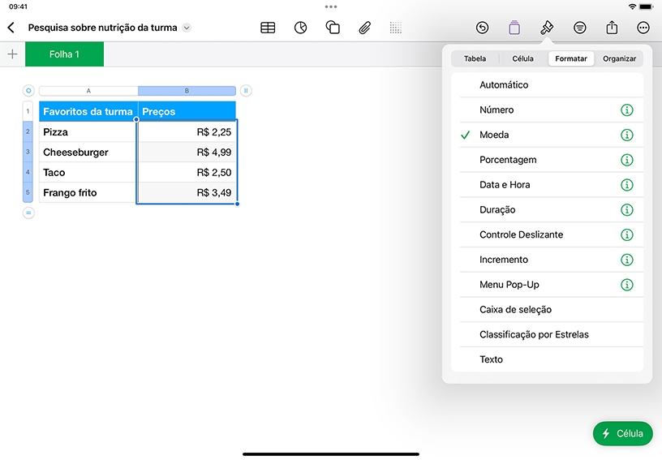
Task: Open the organize filter icon in toolbar
Action: pyautogui.click(x=580, y=28)
